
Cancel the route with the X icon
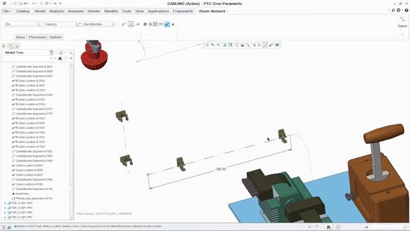(x=173, y=24)
